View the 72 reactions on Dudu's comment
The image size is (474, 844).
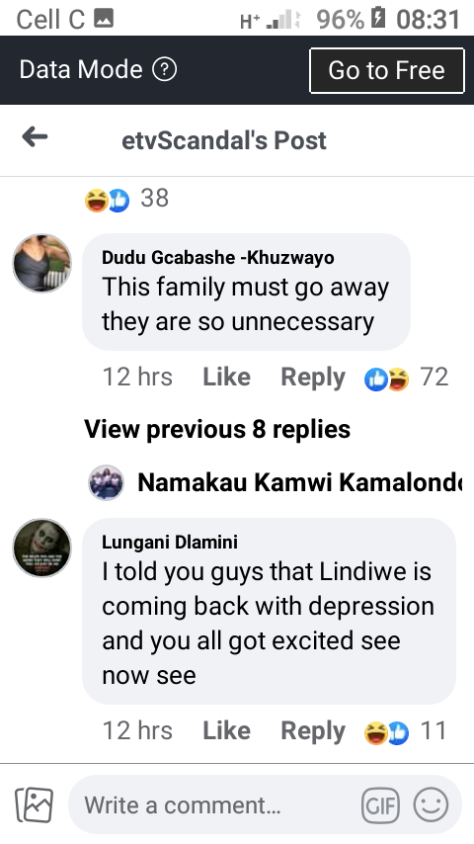406,378
